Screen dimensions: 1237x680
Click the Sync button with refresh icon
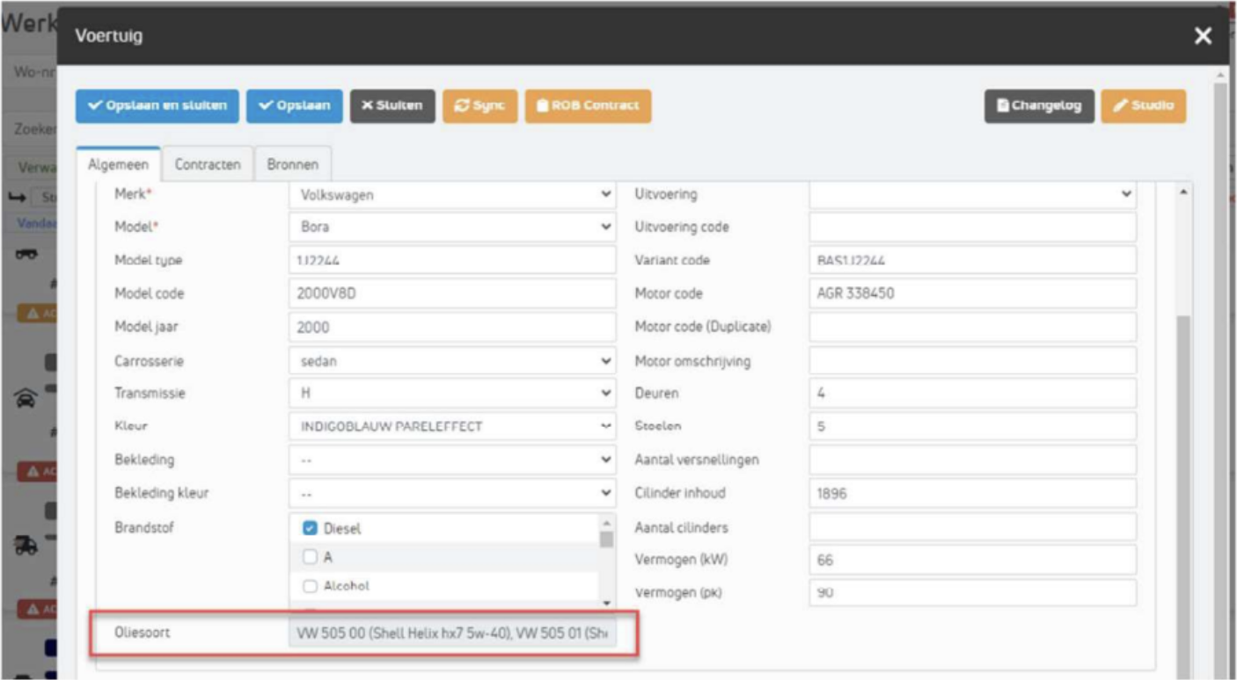[479, 106]
